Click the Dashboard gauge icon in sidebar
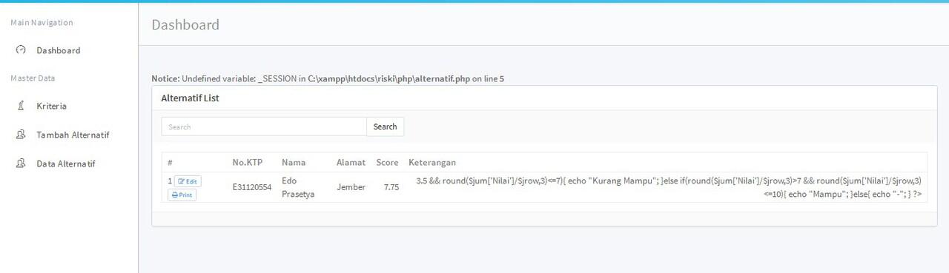The height and width of the screenshot is (273, 949). [x=21, y=50]
